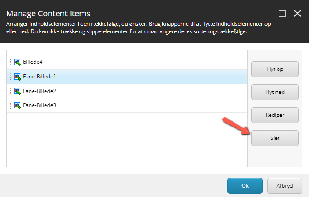The height and width of the screenshot is (197, 309).
Task: Delete selected item with Slet
Action: tap(275, 138)
